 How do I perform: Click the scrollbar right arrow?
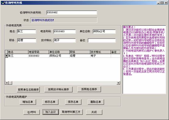118,83
